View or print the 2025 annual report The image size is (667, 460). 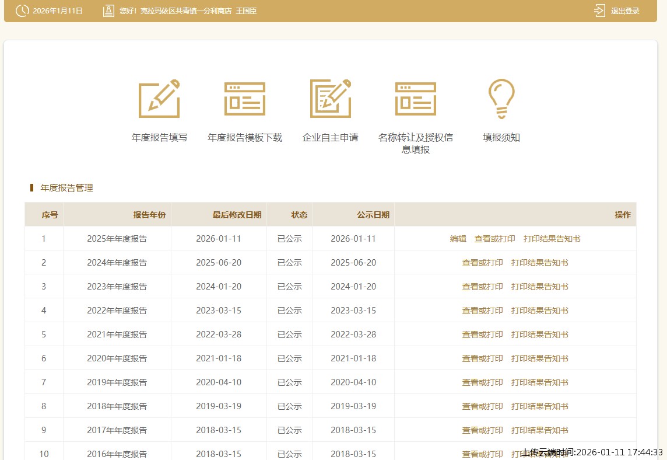tap(494, 239)
